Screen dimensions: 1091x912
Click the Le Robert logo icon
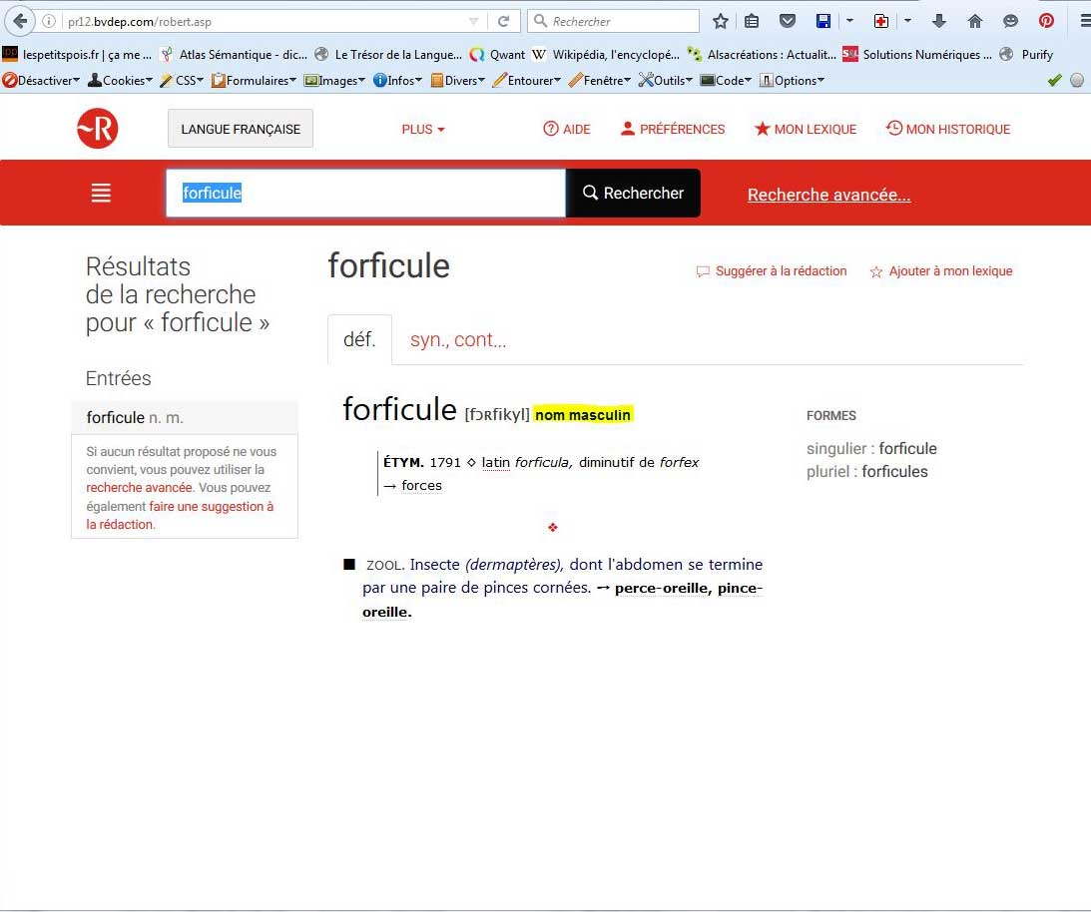coord(98,129)
